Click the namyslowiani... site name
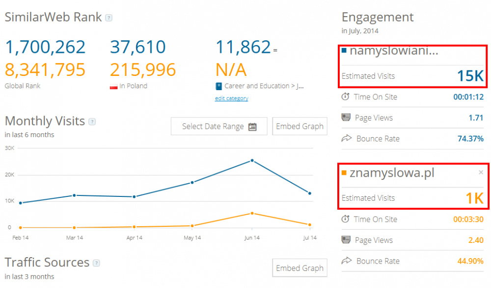The image size is (491, 288). click(394, 50)
